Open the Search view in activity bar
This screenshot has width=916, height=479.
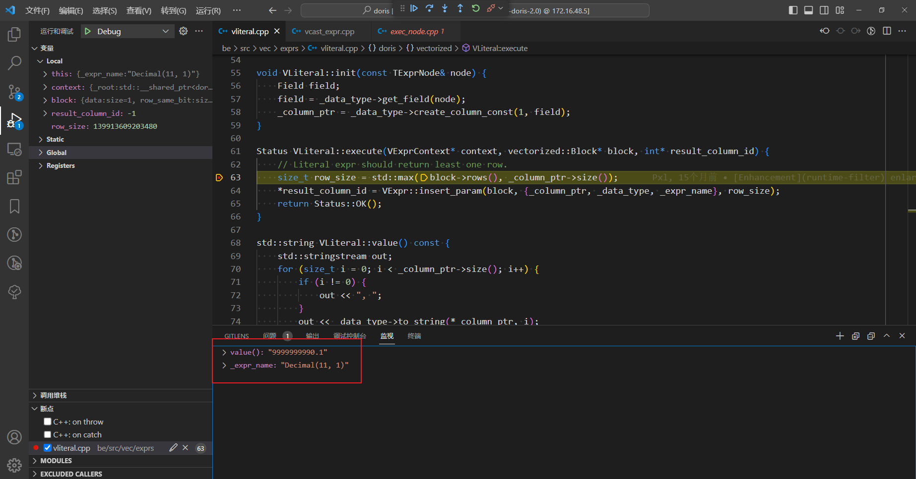click(14, 63)
